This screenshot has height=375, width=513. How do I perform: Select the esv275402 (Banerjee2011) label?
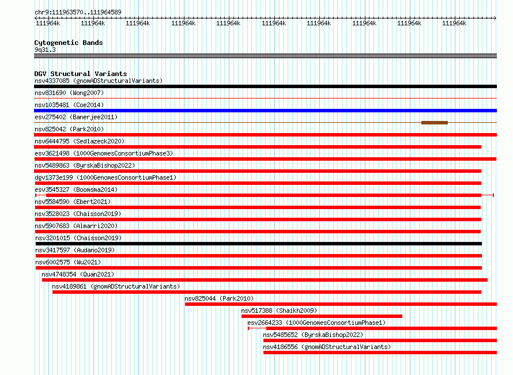[x=76, y=117]
